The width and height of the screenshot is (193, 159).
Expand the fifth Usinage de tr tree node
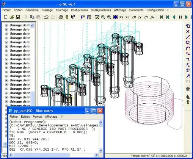(x=6, y=42)
